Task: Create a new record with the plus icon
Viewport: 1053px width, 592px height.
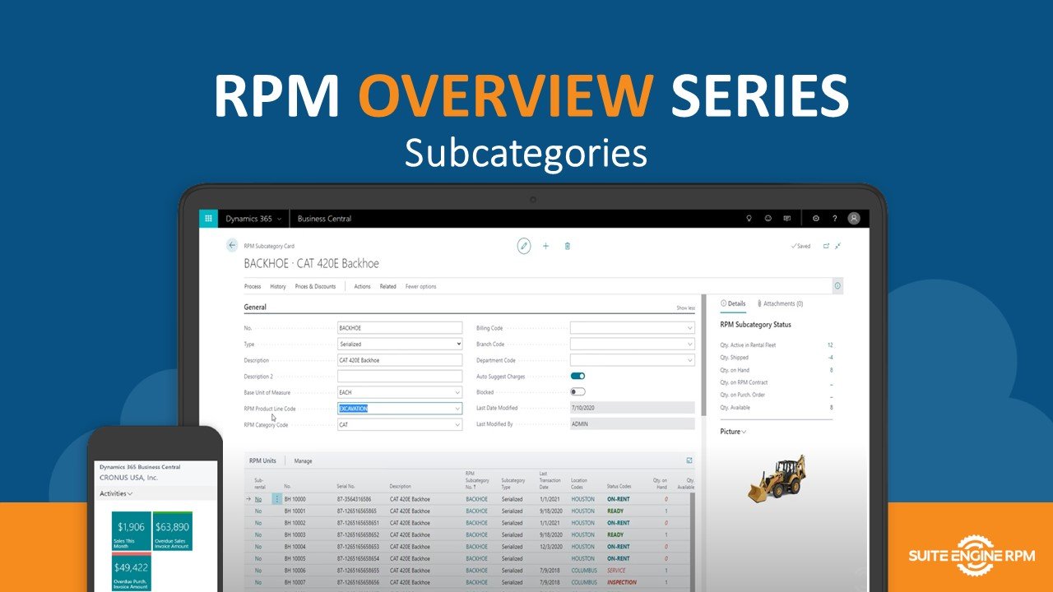Action: 545,246
